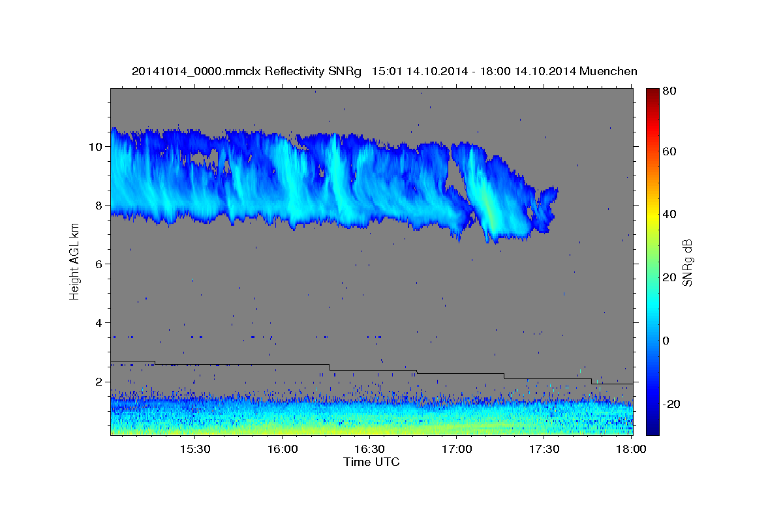Click the 17:30 time tick label
Image resolution: width=783 pixels, height=522 pixels.
[x=544, y=450]
